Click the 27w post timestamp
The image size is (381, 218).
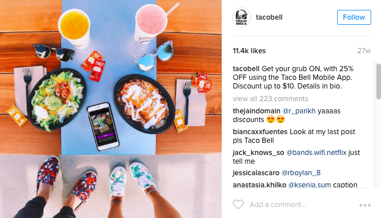[364, 51]
